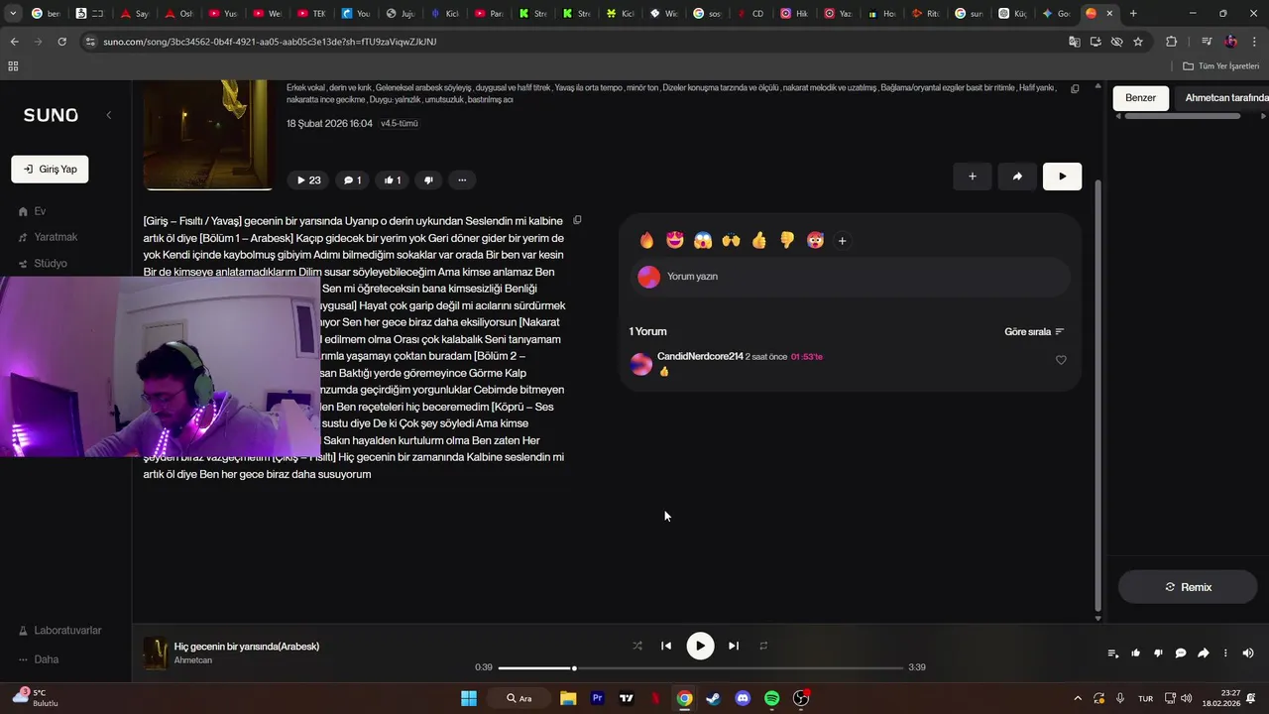Image resolution: width=1269 pixels, height=714 pixels.
Task: Click the Yorum yazın comment field
Action: pos(851,277)
